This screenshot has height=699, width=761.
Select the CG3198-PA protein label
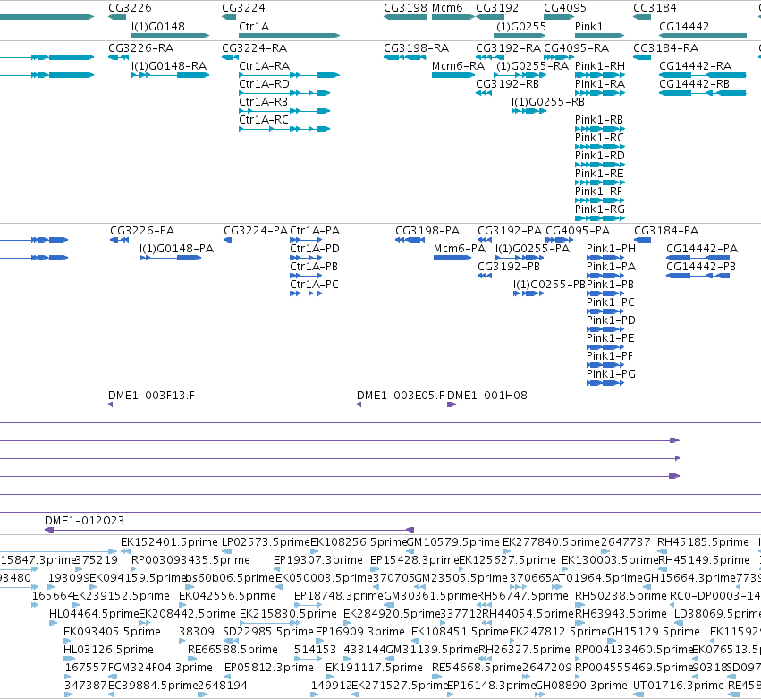pos(427,231)
